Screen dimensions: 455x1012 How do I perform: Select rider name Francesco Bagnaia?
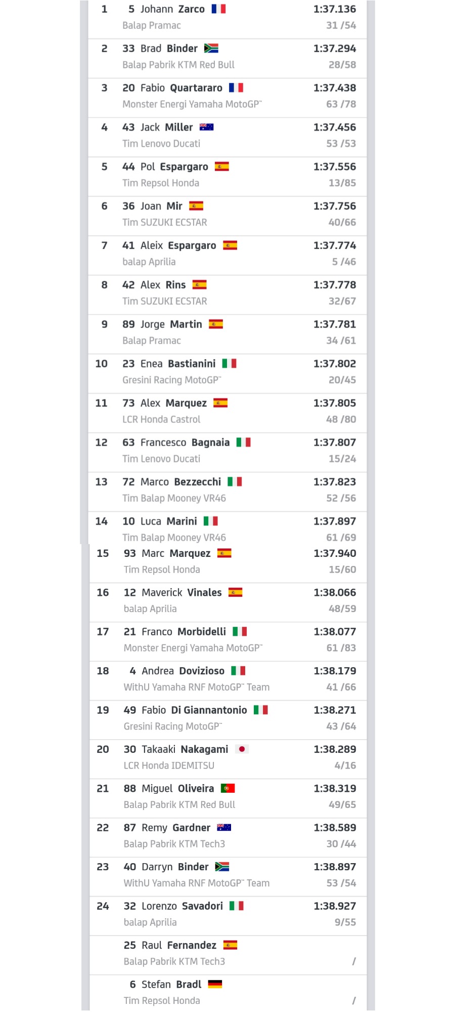point(185,442)
